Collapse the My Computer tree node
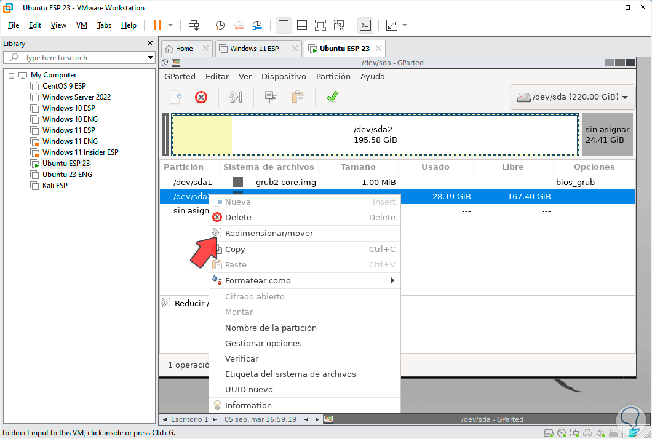652x439 pixels. [x=11, y=76]
